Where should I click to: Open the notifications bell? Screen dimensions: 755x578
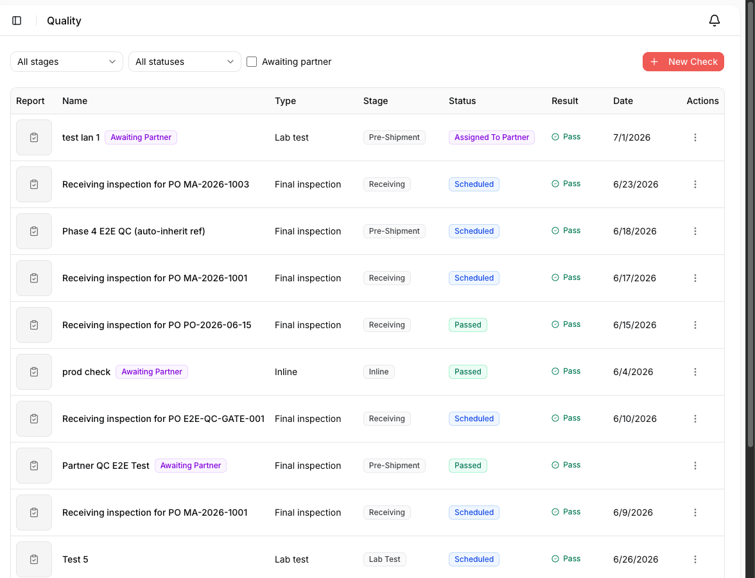coord(715,21)
